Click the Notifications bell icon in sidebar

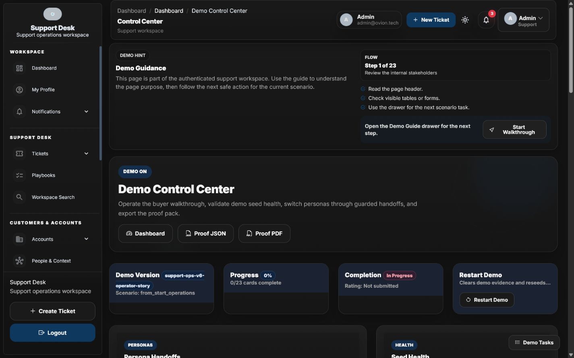pyautogui.click(x=19, y=112)
